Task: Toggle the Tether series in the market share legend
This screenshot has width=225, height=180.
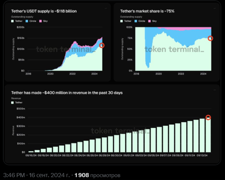Action: point(126,21)
